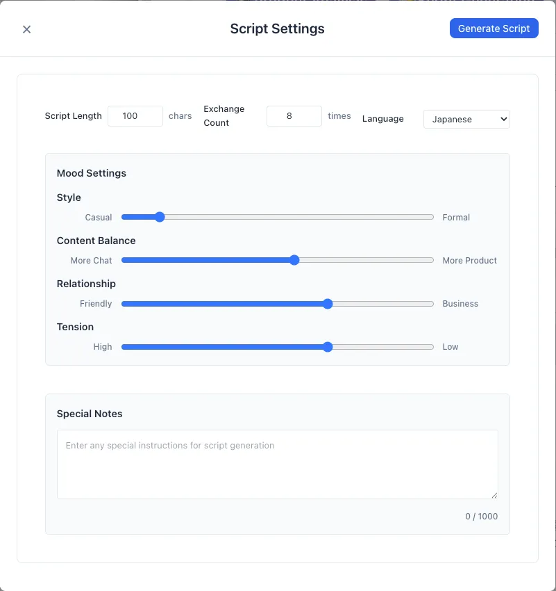Screen dimensions: 556x591
Task: Click inside the Special Notes text area
Action: tap(277, 464)
